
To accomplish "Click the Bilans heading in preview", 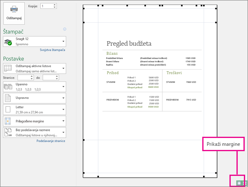I will pos(112,54).
